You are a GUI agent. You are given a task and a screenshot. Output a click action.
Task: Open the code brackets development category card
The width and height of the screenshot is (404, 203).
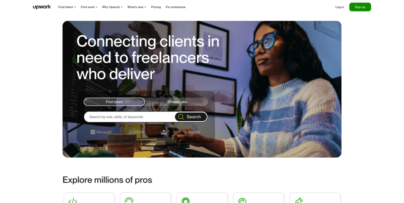tap(89, 198)
